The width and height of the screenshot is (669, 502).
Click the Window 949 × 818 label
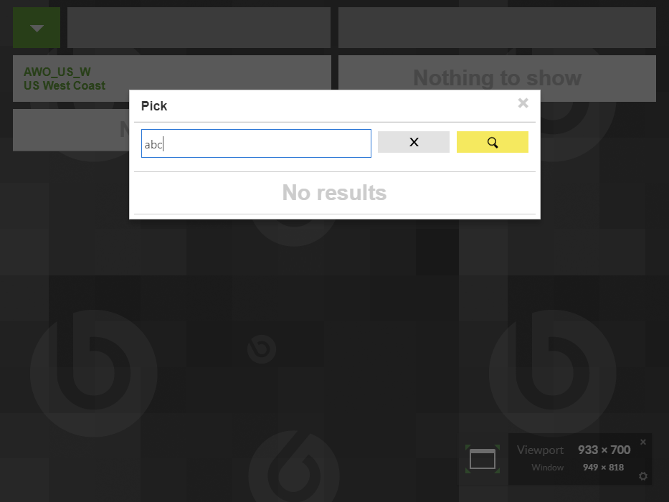pos(577,468)
